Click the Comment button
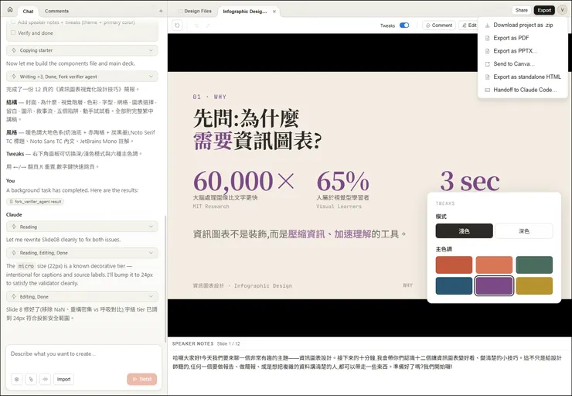 tap(439, 26)
